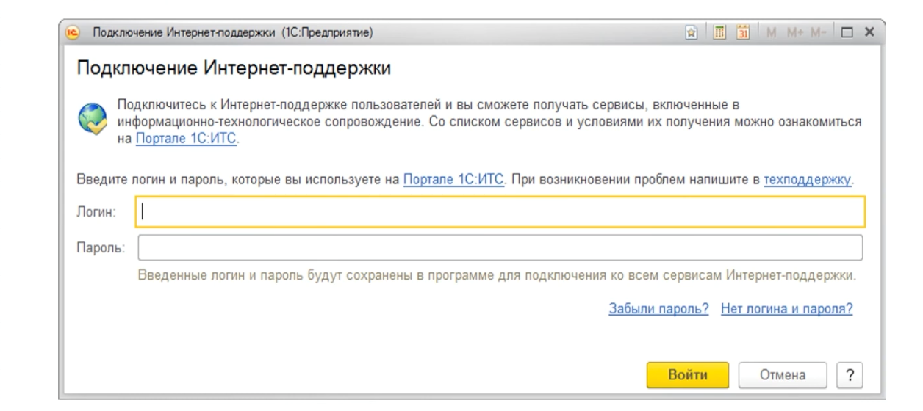
Task: Focus the Логин input field
Action: click(x=500, y=211)
